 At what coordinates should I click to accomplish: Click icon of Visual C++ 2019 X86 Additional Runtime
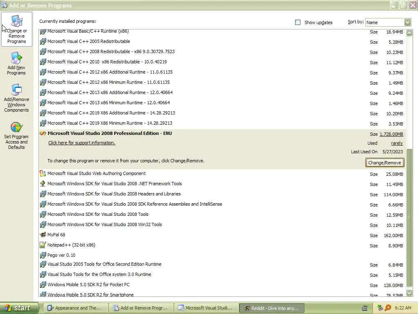coord(42,113)
